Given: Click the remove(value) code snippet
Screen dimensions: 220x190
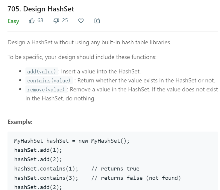Looking at the screenshot, I should click(x=46, y=89).
